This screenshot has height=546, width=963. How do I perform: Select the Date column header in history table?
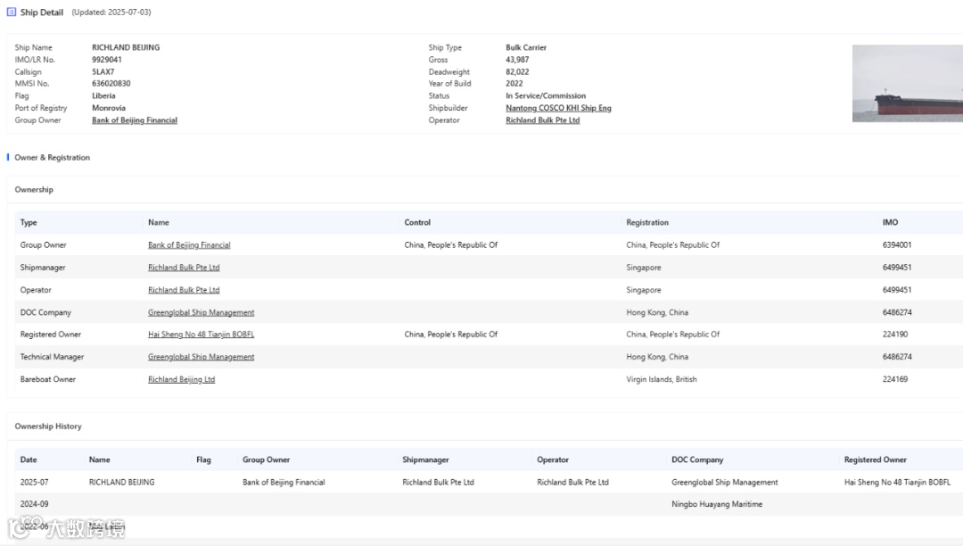coord(29,459)
